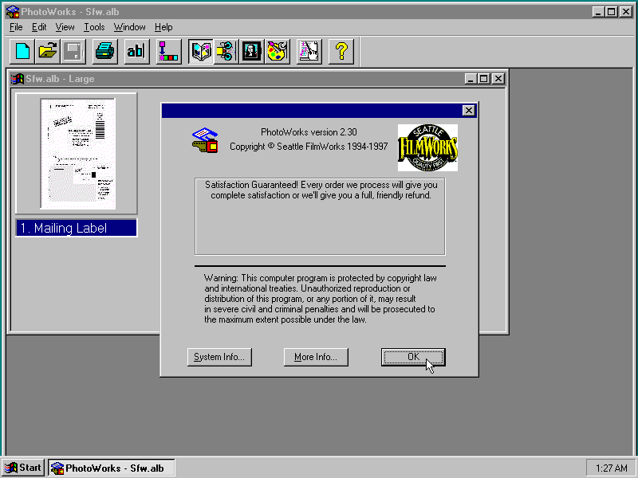The image size is (638, 478).
Task: Maximize the Sfw.alb - Large album window
Action: pyautogui.click(x=484, y=78)
